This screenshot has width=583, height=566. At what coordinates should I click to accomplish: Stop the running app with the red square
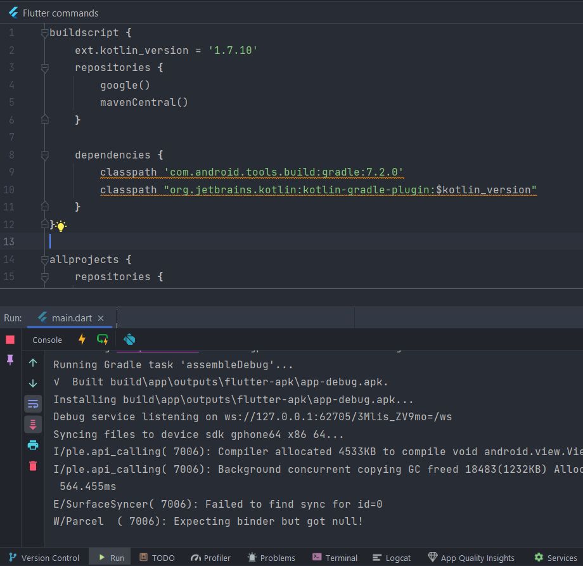pos(10,340)
